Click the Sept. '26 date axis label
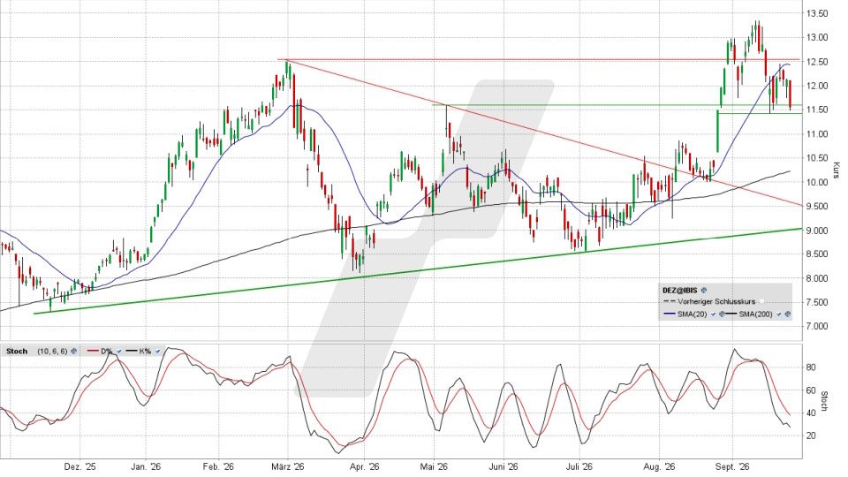 click(731, 466)
